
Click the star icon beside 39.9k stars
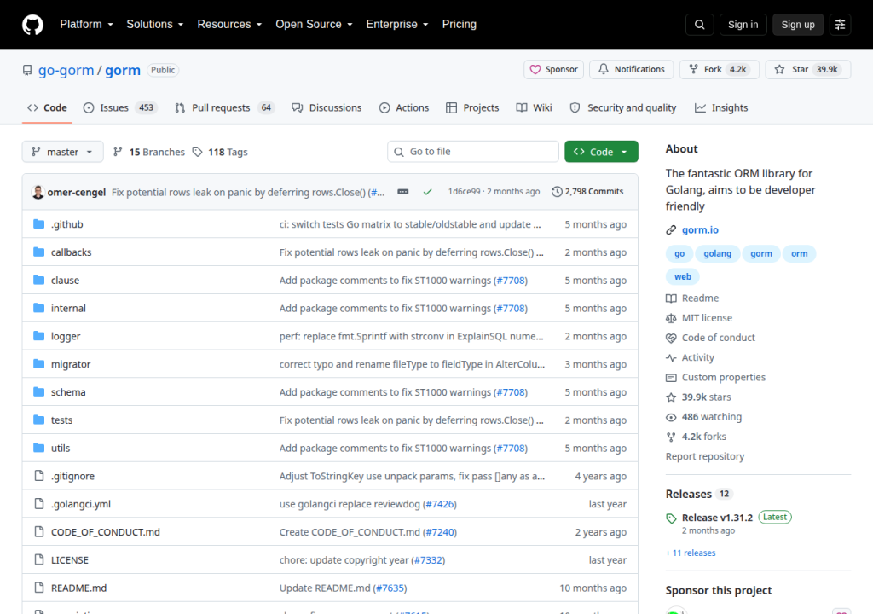click(x=671, y=397)
